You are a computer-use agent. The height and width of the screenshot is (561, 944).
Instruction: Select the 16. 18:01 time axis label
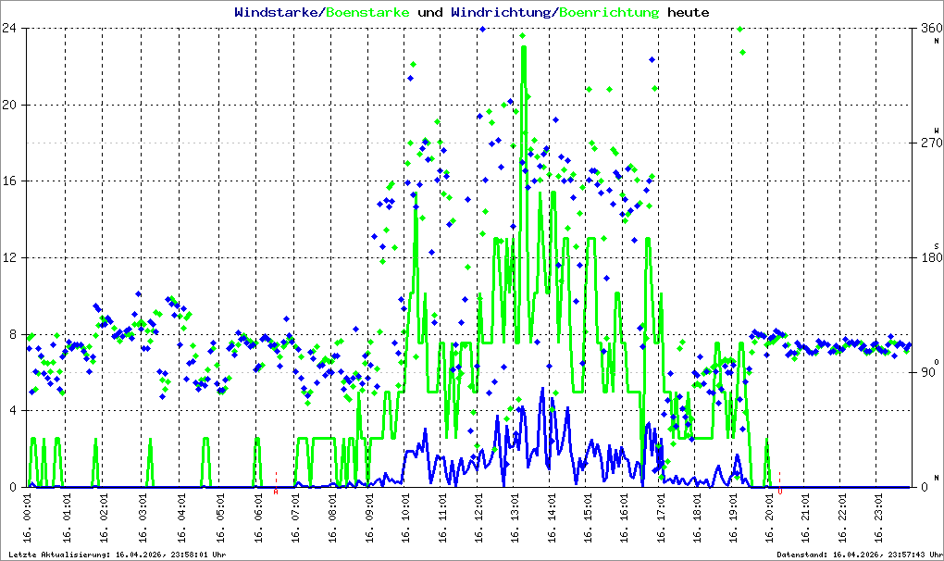pos(697,517)
